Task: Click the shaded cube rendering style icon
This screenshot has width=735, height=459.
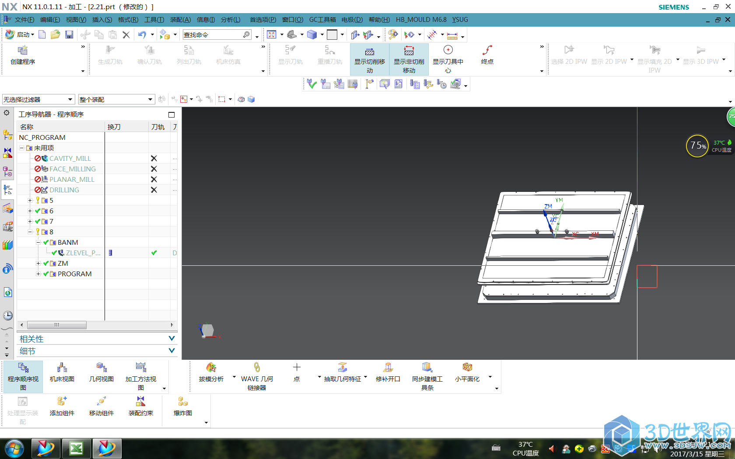Action: coord(311,35)
